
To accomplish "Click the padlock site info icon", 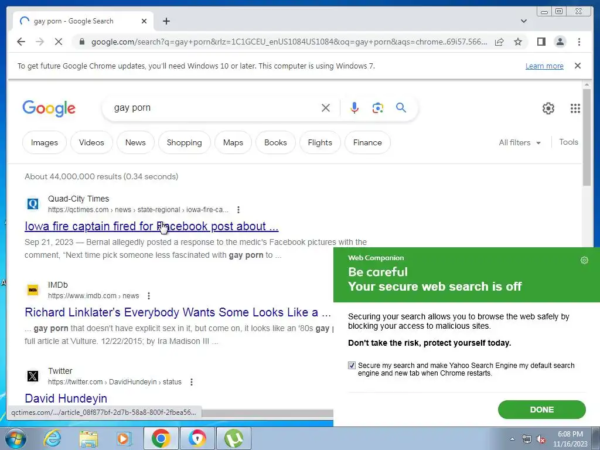I will 81,42.
